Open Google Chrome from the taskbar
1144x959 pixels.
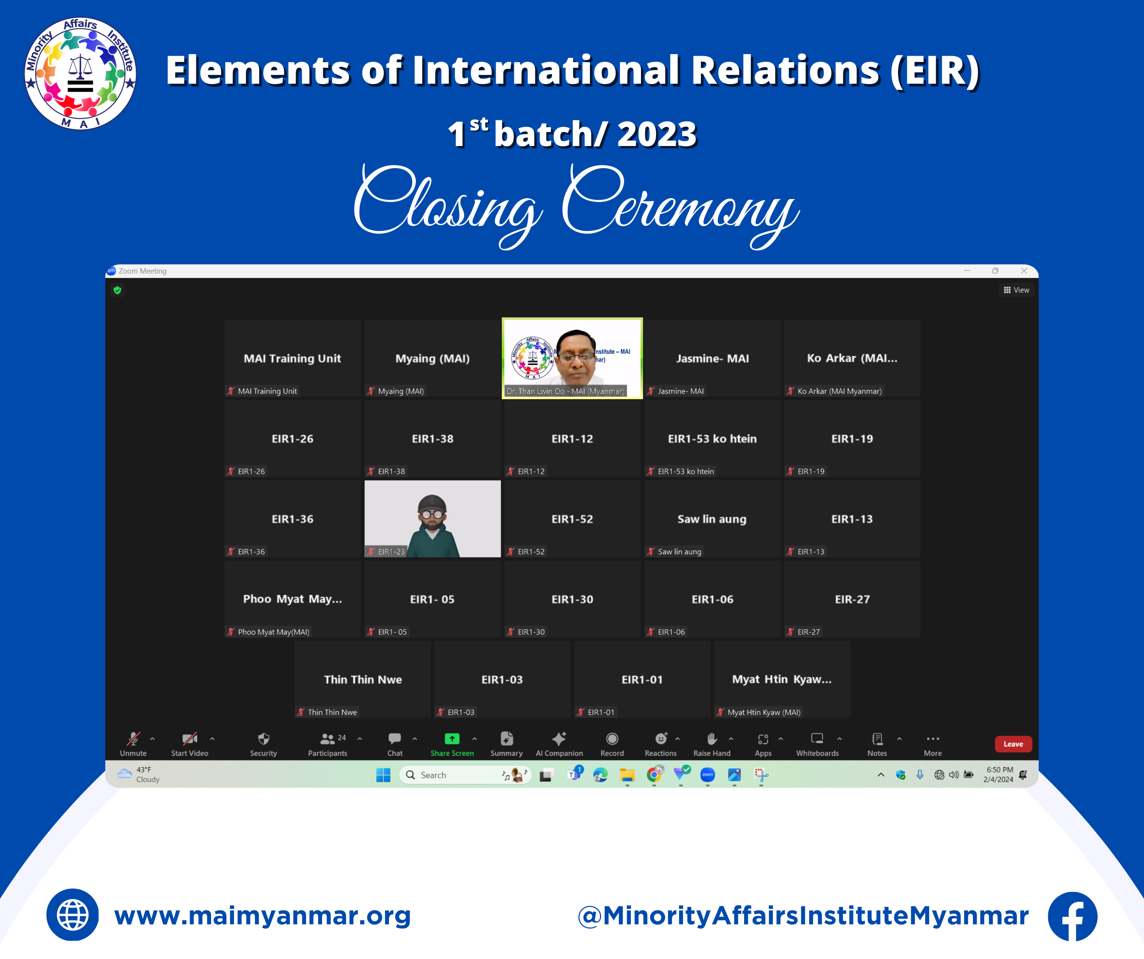[x=654, y=775]
